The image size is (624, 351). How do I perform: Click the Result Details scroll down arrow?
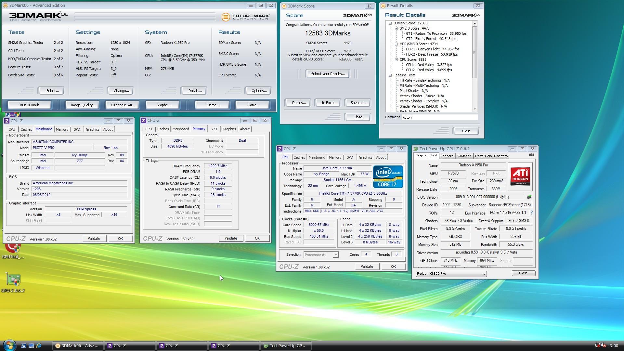(474, 109)
